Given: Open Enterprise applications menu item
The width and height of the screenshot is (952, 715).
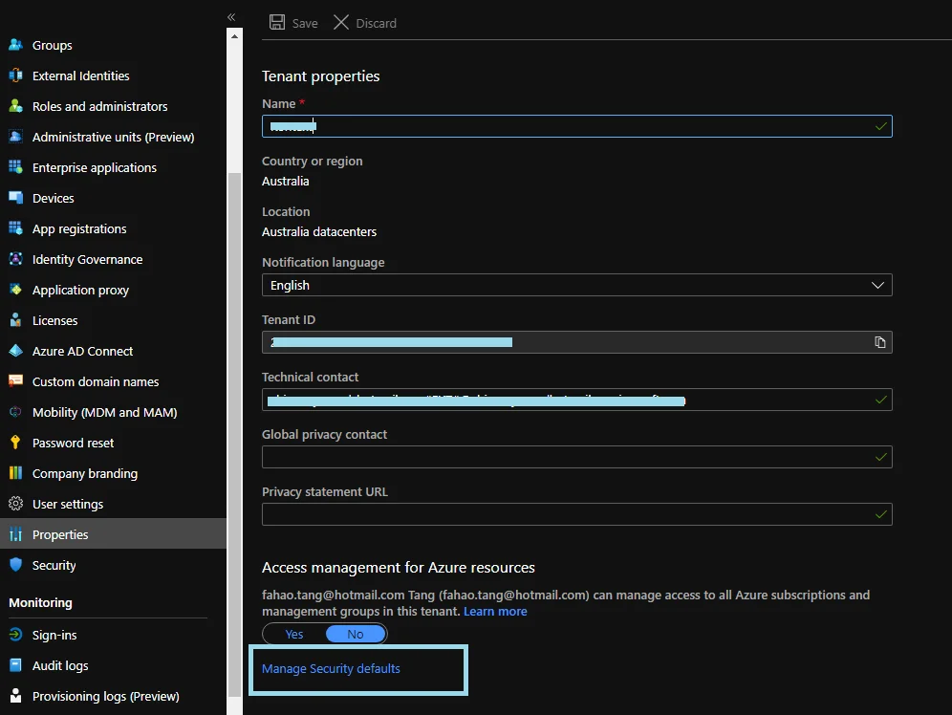Looking at the screenshot, I should 94,167.
